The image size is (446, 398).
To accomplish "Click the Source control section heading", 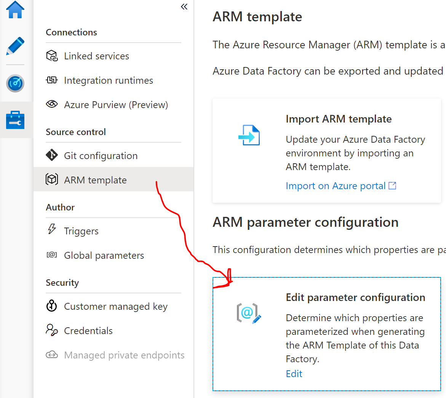I will pos(76,132).
